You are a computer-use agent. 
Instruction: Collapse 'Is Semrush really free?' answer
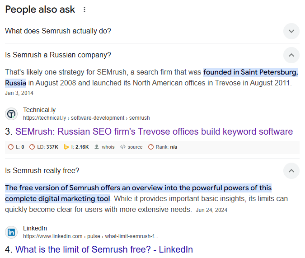(x=291, y=171)
